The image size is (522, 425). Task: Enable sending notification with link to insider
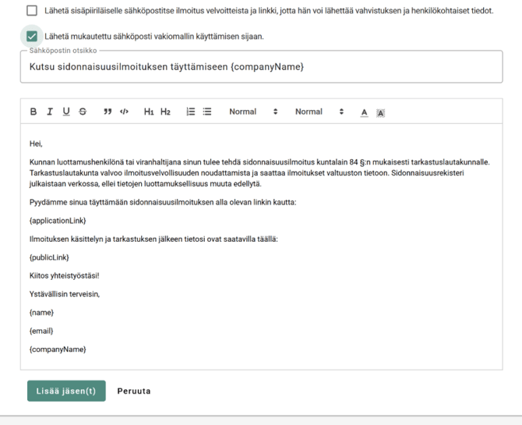32,11
